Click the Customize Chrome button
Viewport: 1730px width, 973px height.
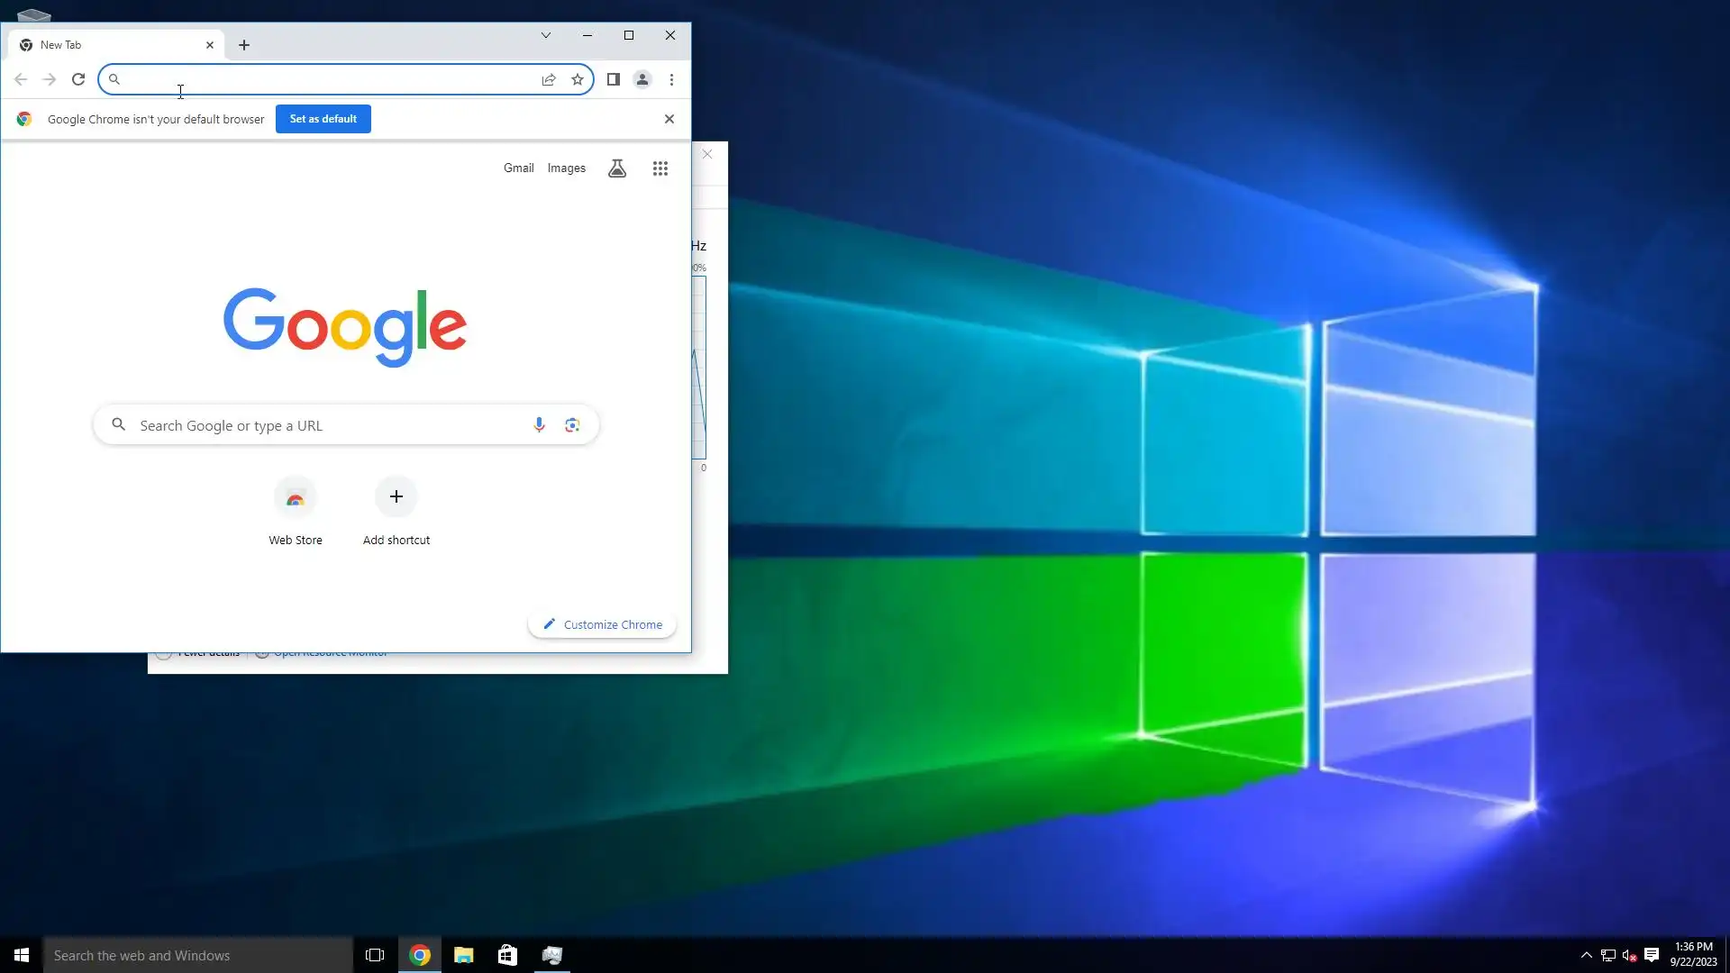[x=602, y=624]
